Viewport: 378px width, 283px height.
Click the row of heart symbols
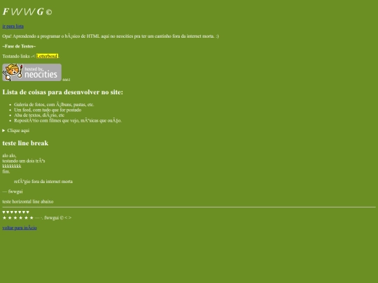tap(16, 212)
